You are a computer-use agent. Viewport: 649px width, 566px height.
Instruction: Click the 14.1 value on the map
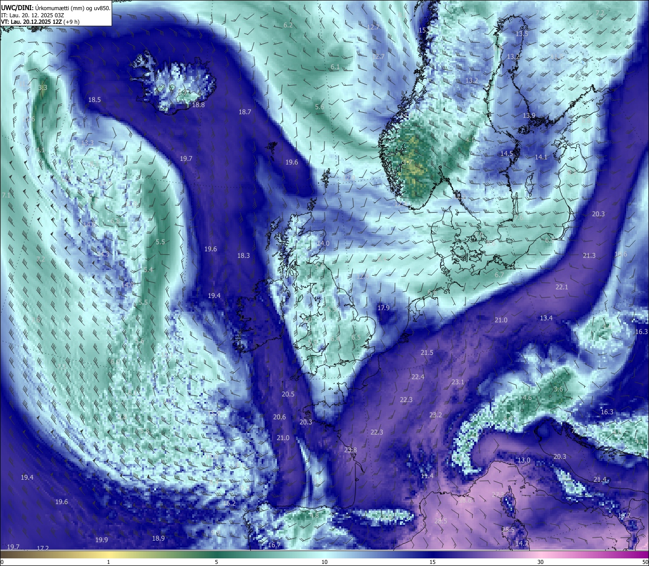541,157
